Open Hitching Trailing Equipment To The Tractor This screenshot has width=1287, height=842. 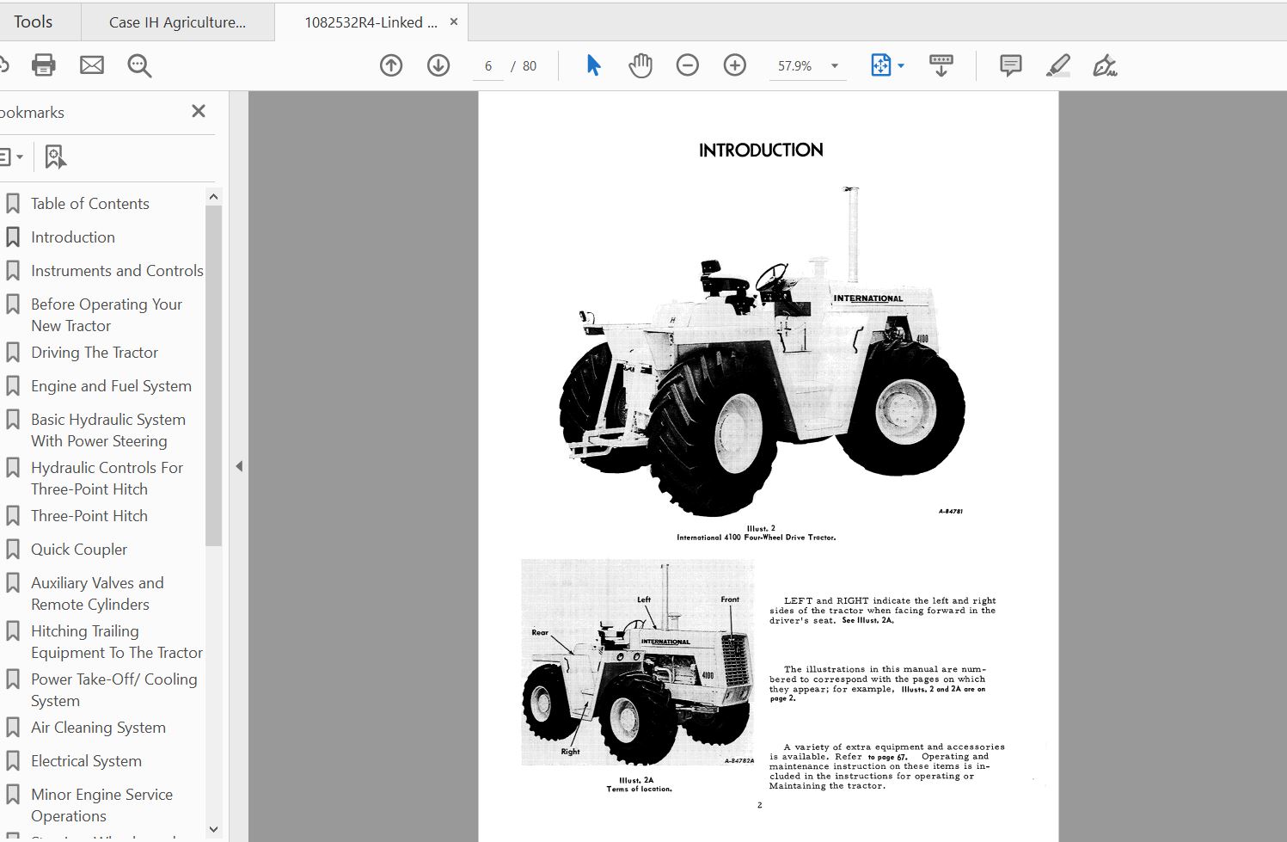(117, 642)
